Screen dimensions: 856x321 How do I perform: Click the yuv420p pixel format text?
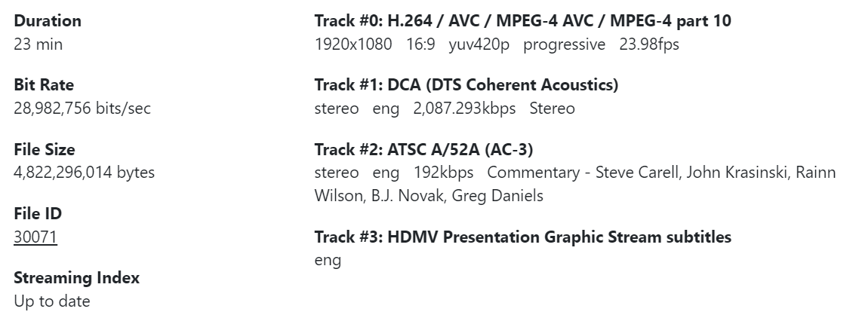(479, 44)
